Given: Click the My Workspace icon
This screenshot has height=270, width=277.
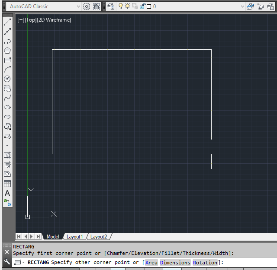Looking at the screenshot, I should point(97,6).
